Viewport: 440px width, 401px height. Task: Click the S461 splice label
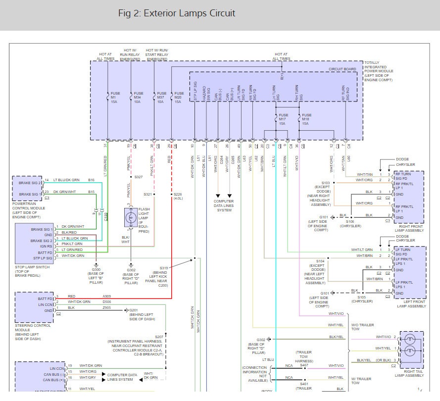pyautogui.click(x=304, y=384)
